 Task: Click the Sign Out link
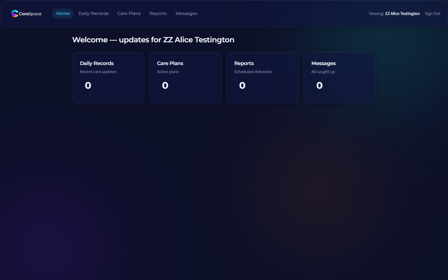432,13
